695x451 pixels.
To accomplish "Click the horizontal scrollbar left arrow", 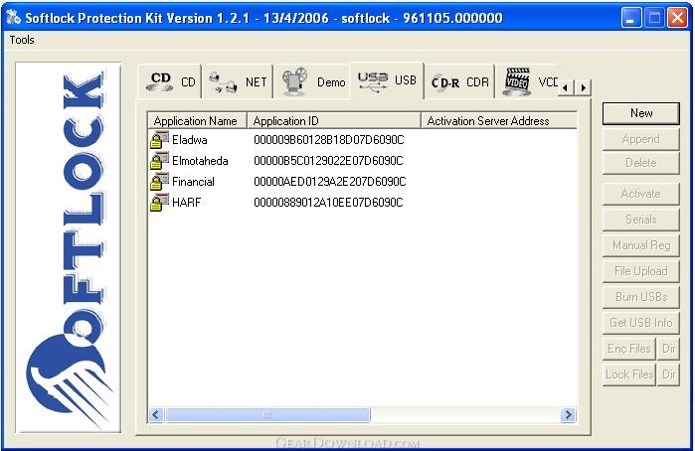I will coord(156,414).
